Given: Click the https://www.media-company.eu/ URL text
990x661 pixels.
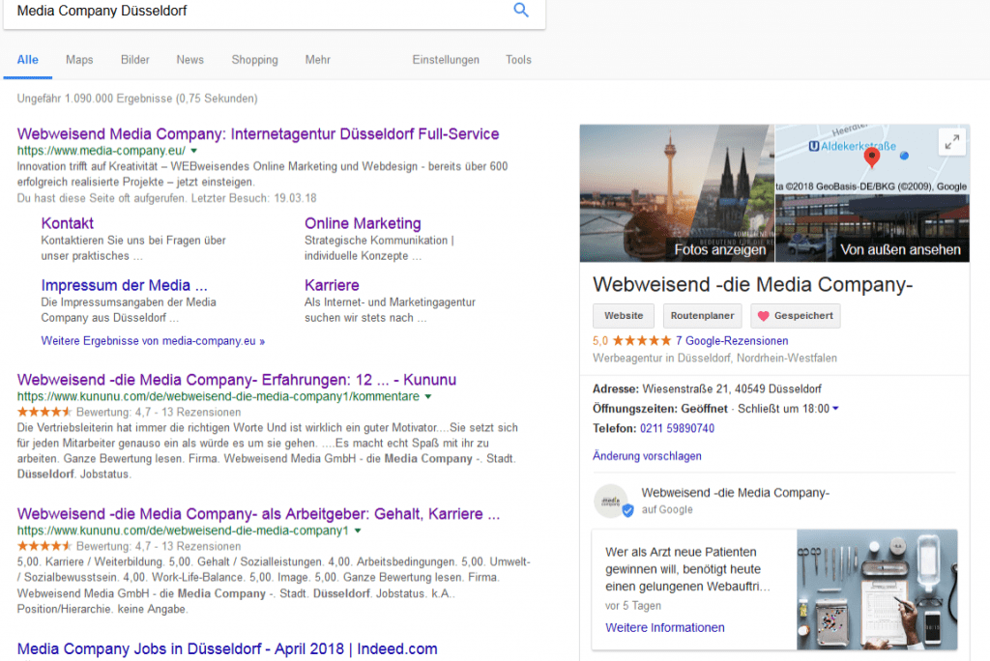Looking at the screenshot, I should pos(101,151).
